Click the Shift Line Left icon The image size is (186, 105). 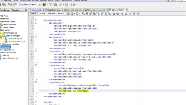114,14
